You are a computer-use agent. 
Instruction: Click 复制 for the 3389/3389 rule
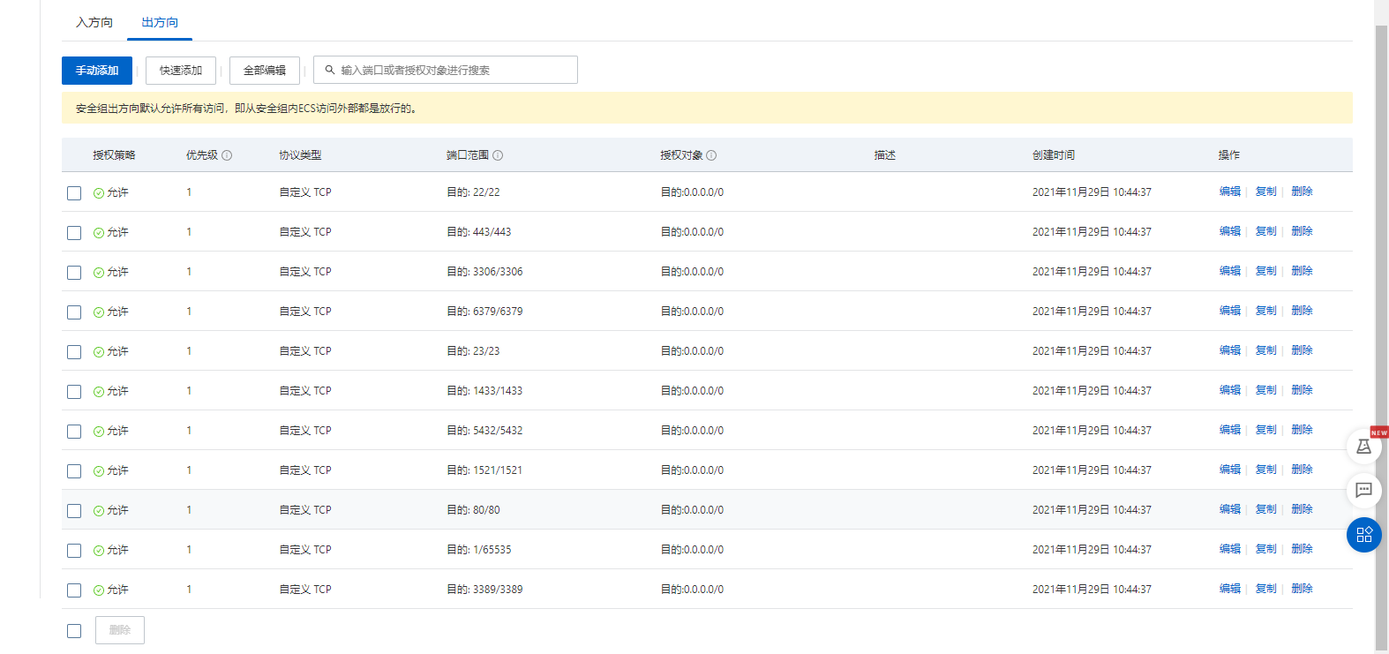1266,589
